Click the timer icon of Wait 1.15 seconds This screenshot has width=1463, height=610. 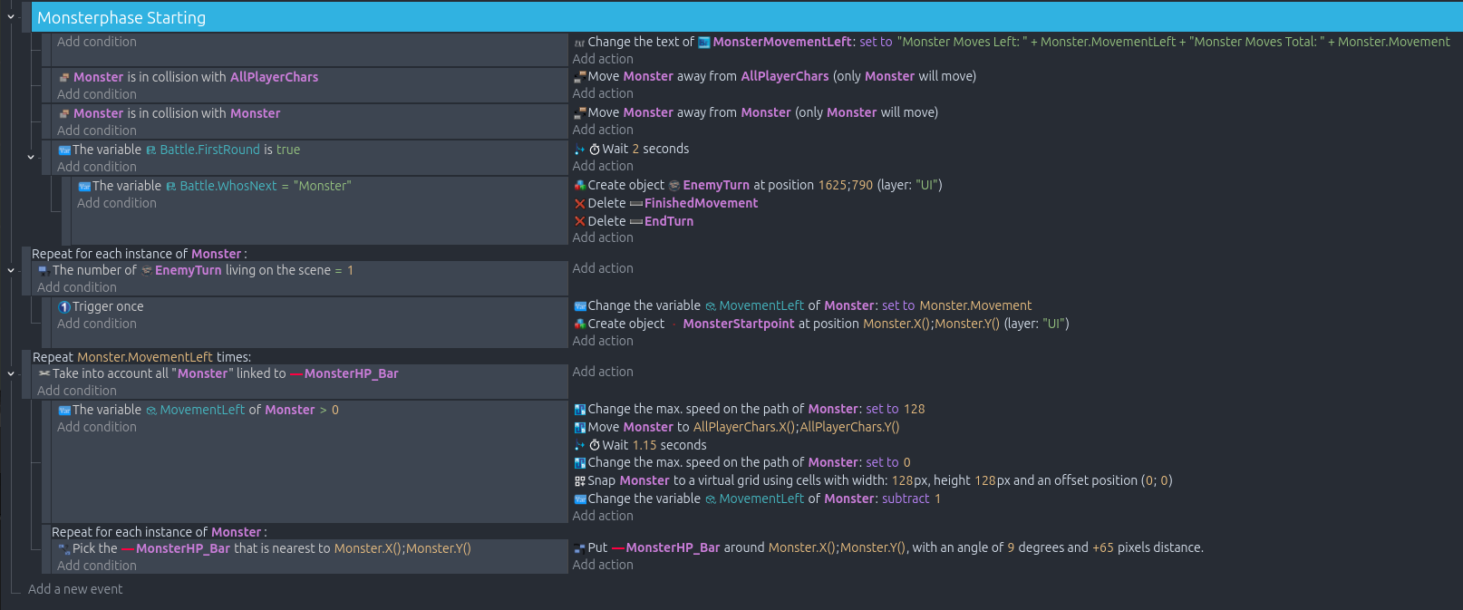pyautogui.click(x=595, y=446)
